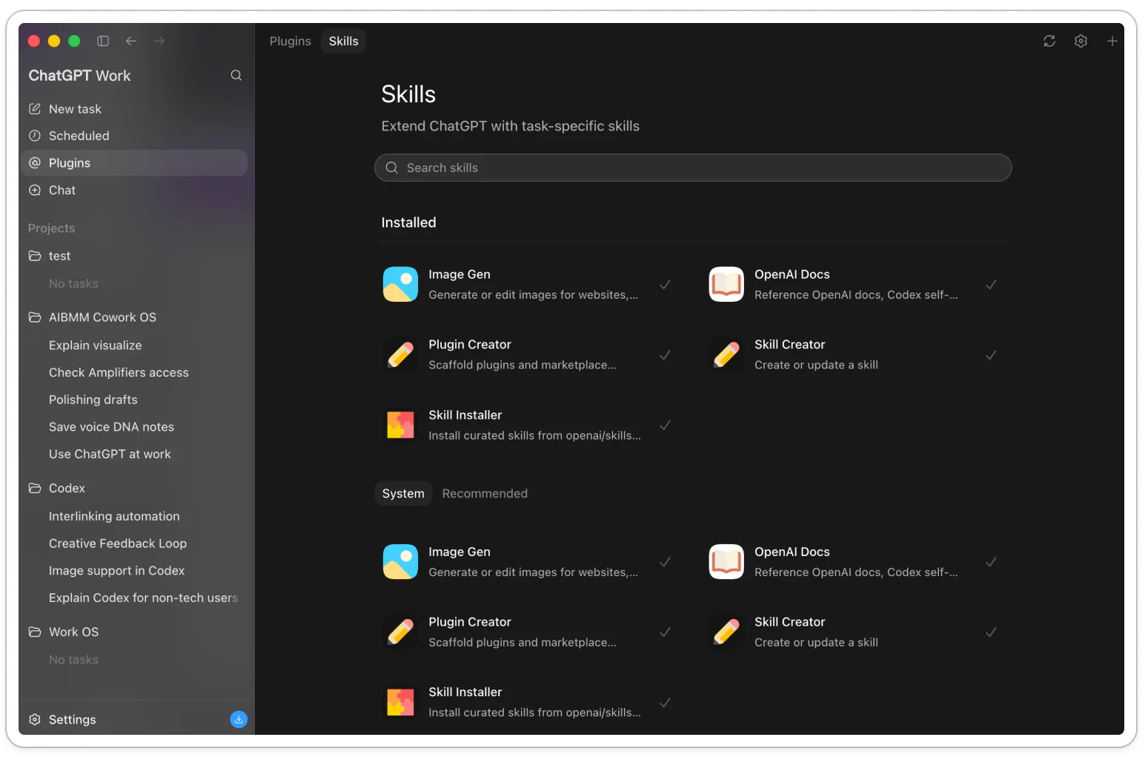Image resolution: width=1148 pixels, height=760 pixels.
Task: Go back with the left arrow
Action: (x=131, y=41)
